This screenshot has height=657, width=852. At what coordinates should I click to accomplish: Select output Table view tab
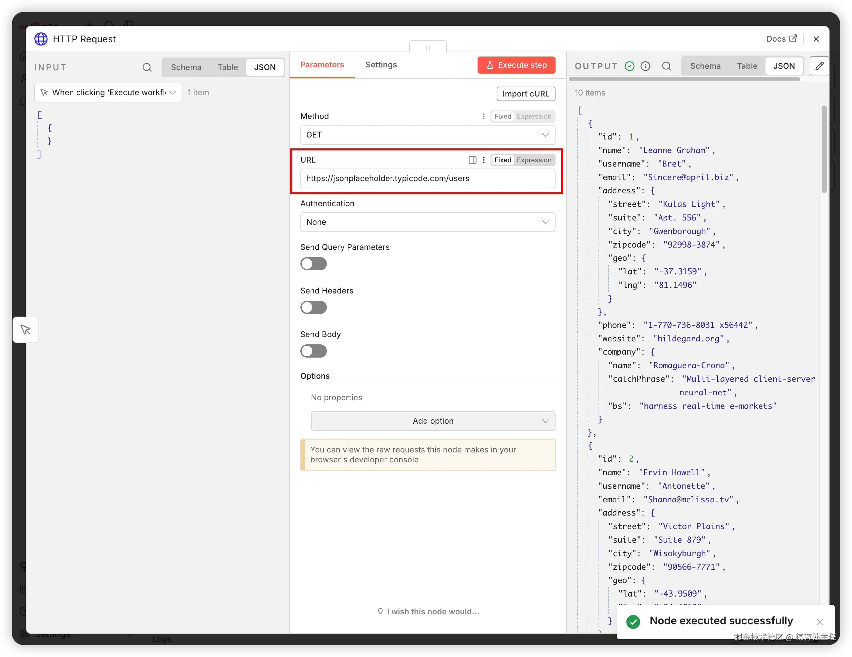tap(746, 66)
